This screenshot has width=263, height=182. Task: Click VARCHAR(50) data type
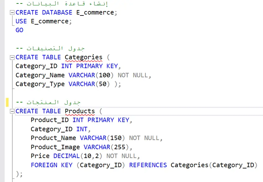[89, 84]
